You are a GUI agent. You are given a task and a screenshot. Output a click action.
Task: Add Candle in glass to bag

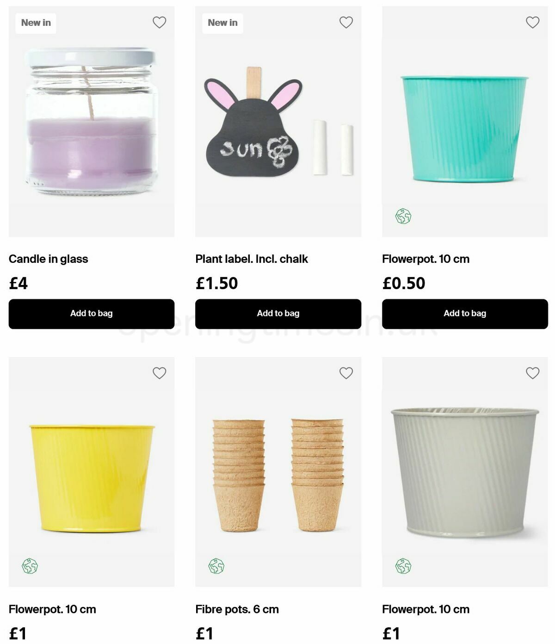pyautogui.click(x=92, y=314)
